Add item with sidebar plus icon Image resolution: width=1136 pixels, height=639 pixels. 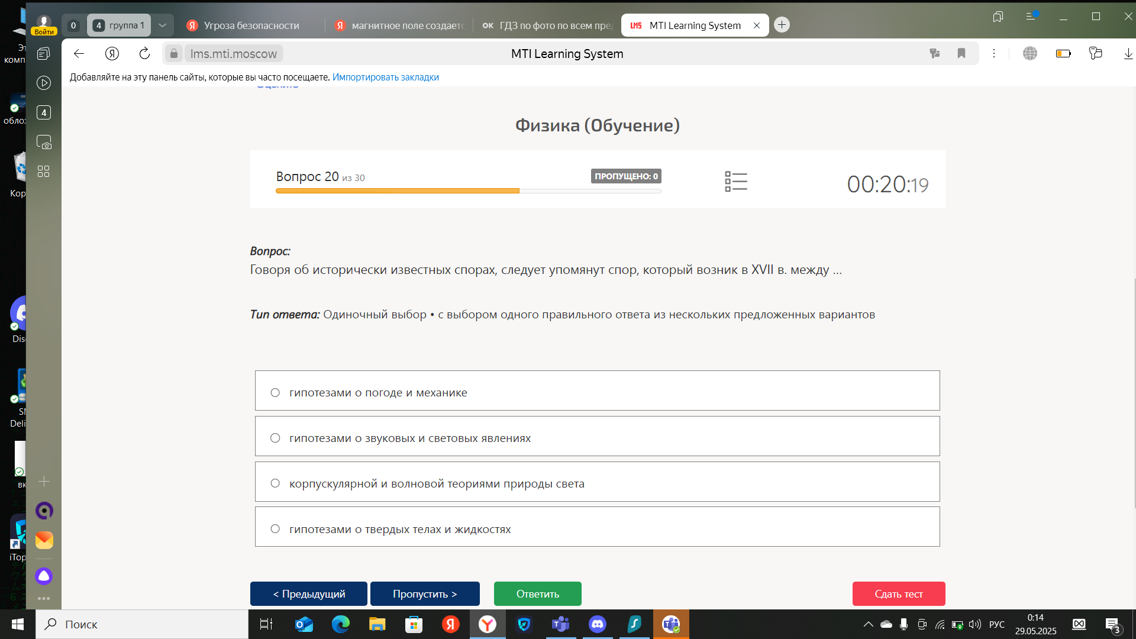pos(44,482)
